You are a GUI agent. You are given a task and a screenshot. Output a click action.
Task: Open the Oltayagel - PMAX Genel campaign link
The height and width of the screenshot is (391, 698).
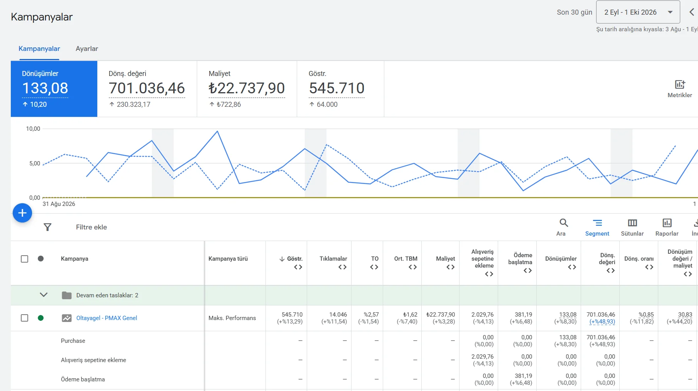click(x=106, y=318)
